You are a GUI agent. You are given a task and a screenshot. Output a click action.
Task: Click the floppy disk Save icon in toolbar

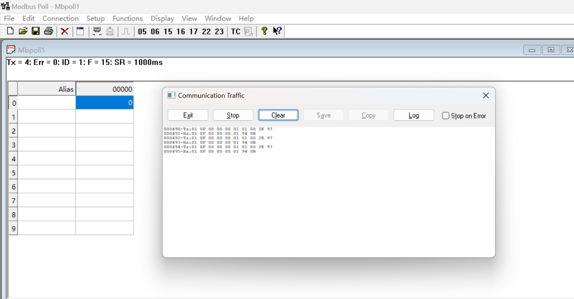pos(36,31)
